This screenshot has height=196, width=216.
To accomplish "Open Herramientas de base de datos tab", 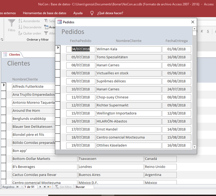I will [44, 13].
